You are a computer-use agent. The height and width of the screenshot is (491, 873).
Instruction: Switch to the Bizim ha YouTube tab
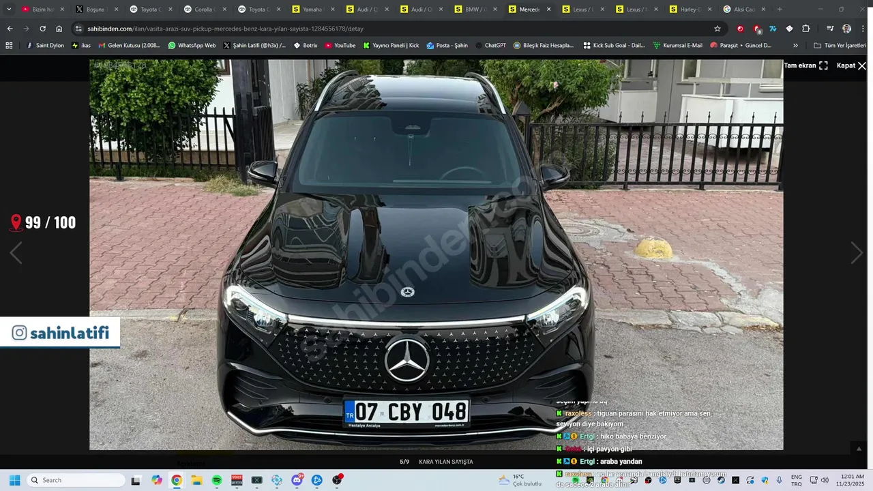(42, 10)
